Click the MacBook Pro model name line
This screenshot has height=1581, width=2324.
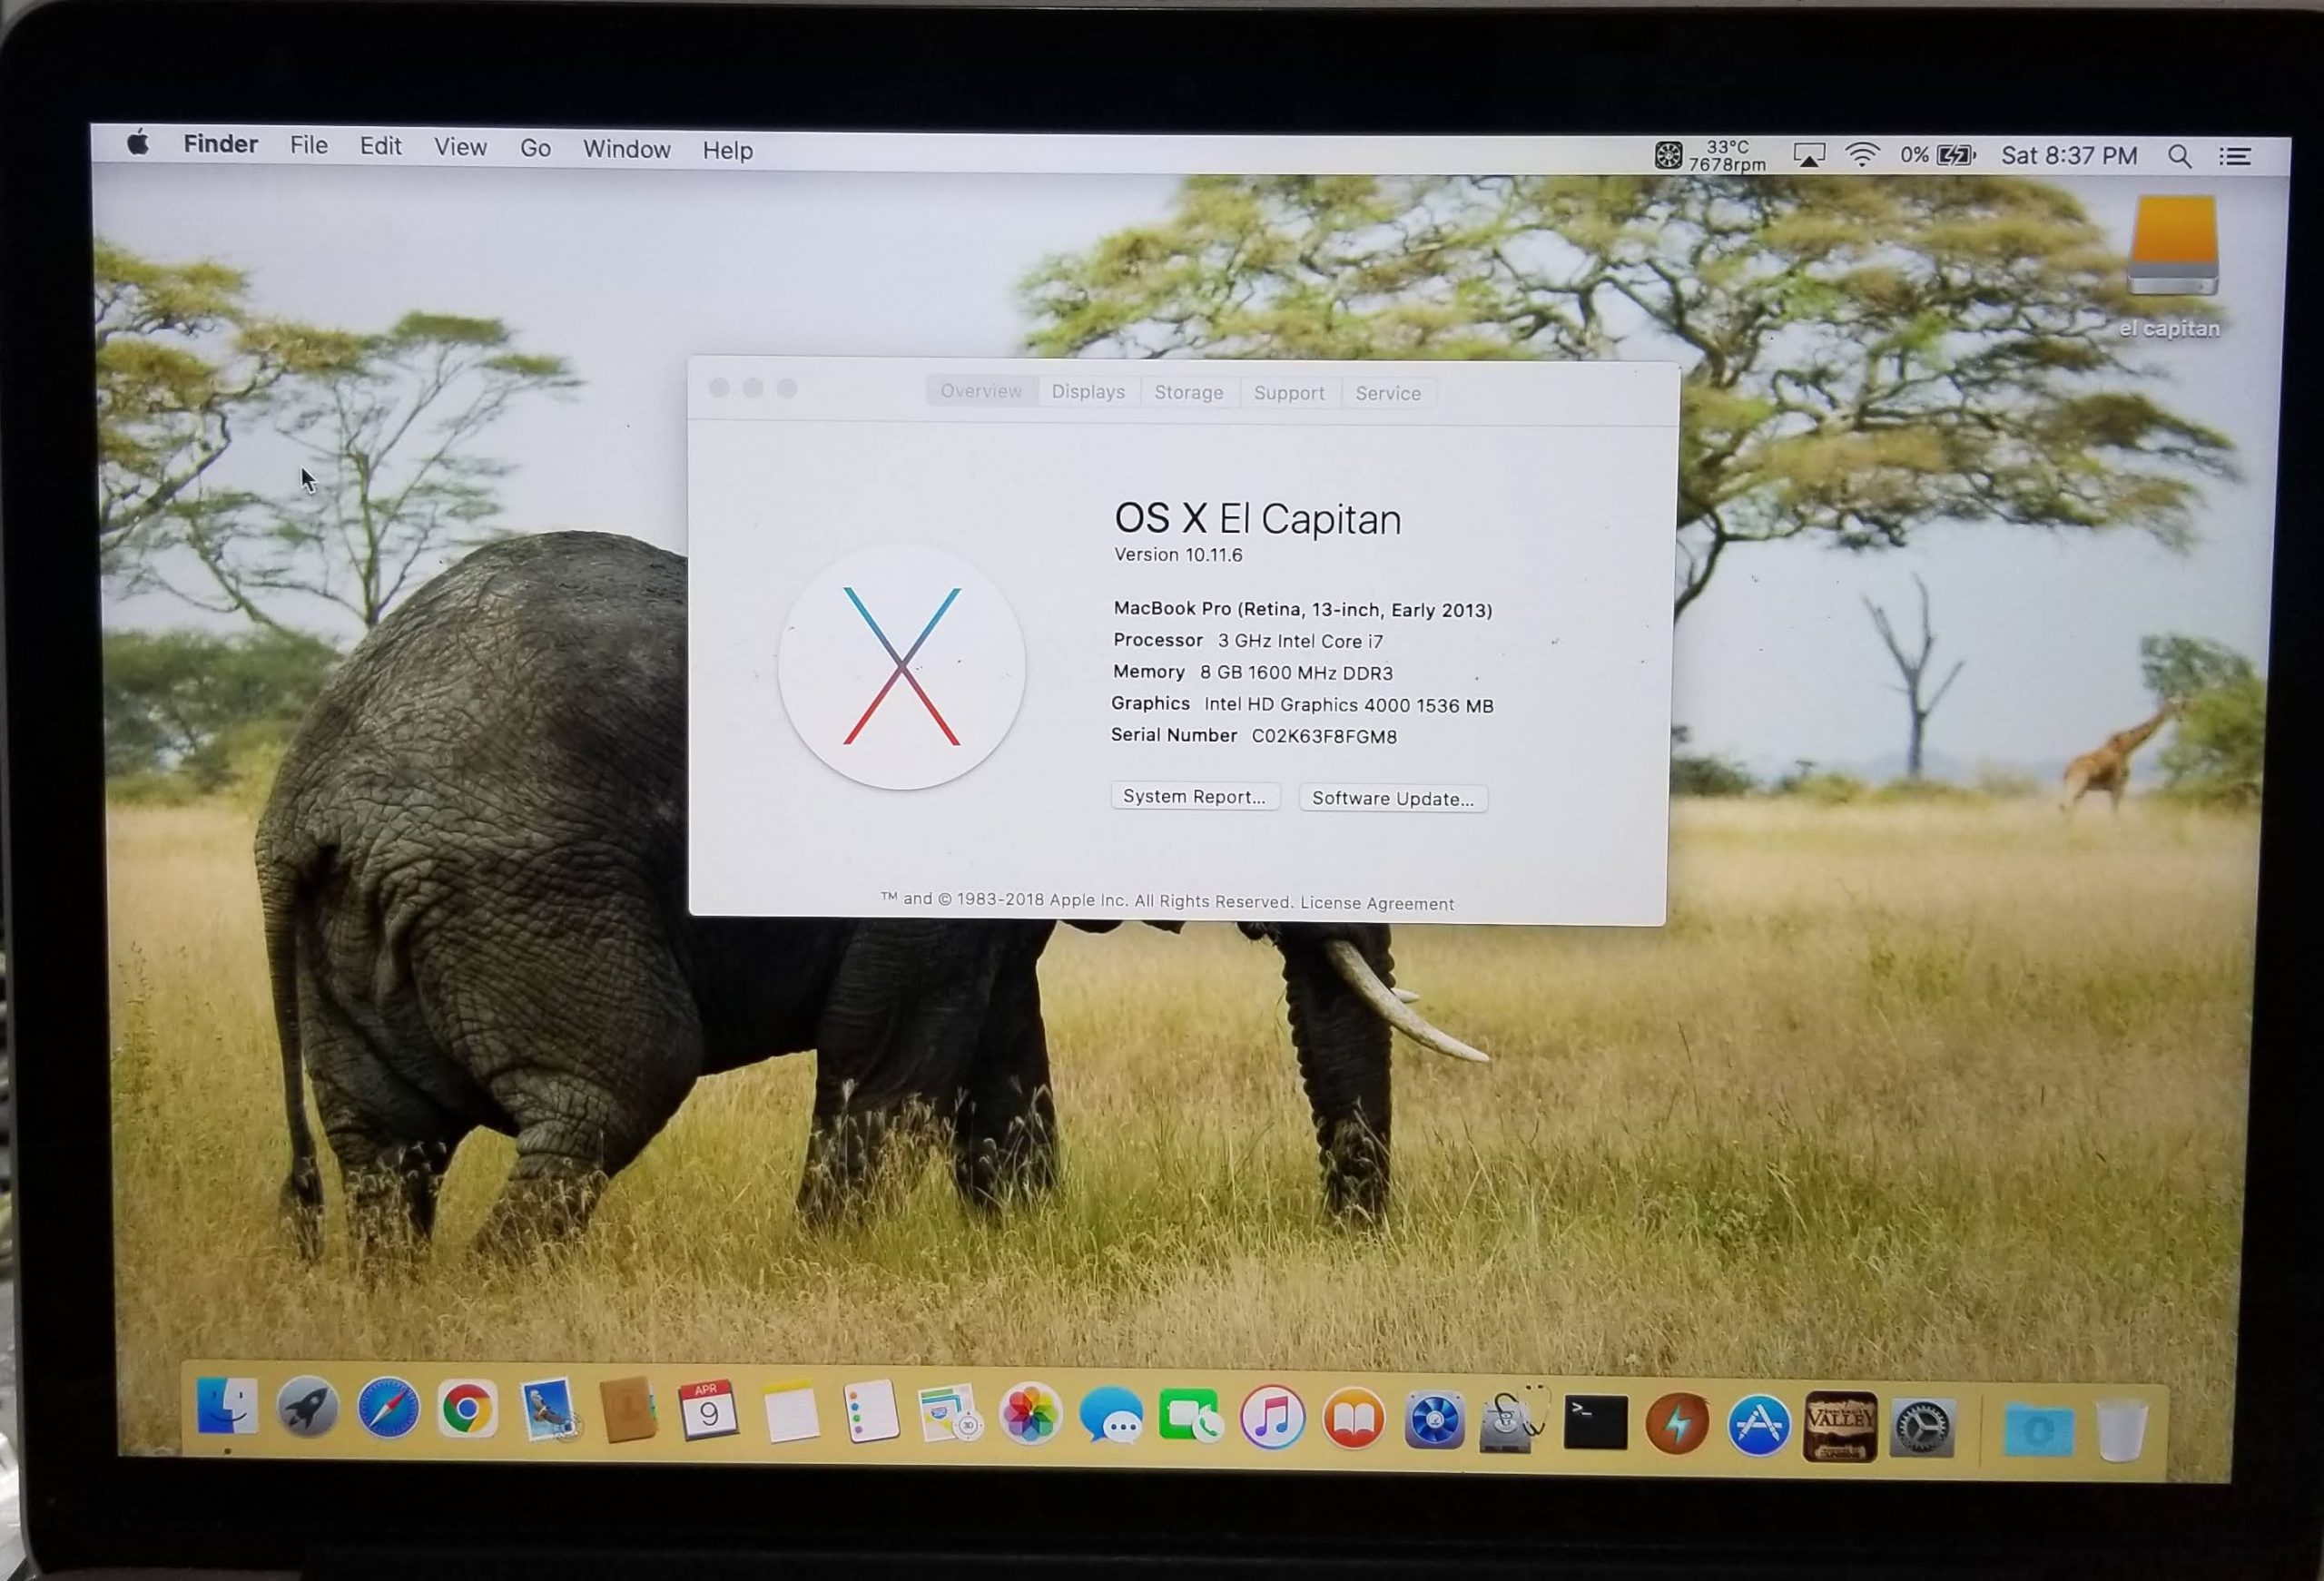[x=1303, y=609]
